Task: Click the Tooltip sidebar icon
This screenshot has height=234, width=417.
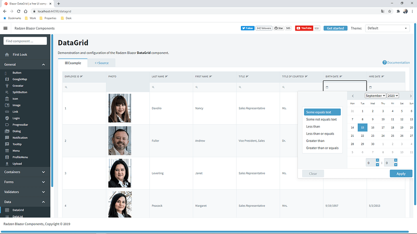Action: coord(7,144)
